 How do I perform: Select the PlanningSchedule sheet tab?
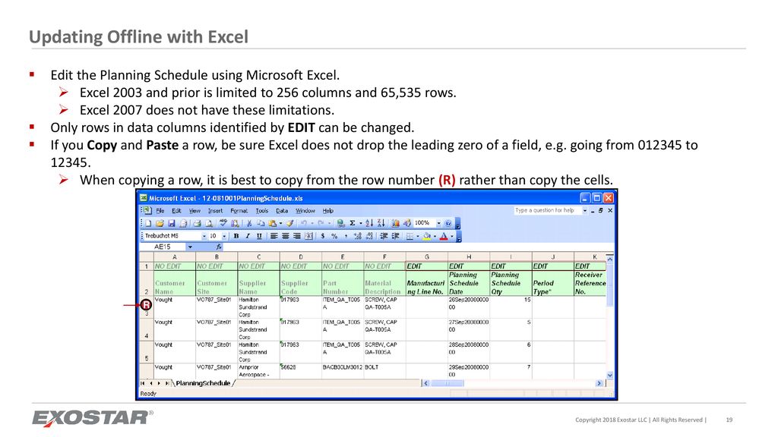(x=204, y=383)
